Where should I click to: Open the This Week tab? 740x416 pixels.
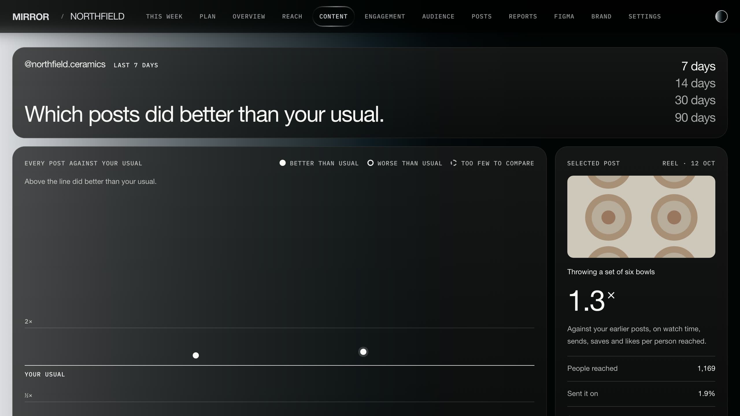[164, 16]
